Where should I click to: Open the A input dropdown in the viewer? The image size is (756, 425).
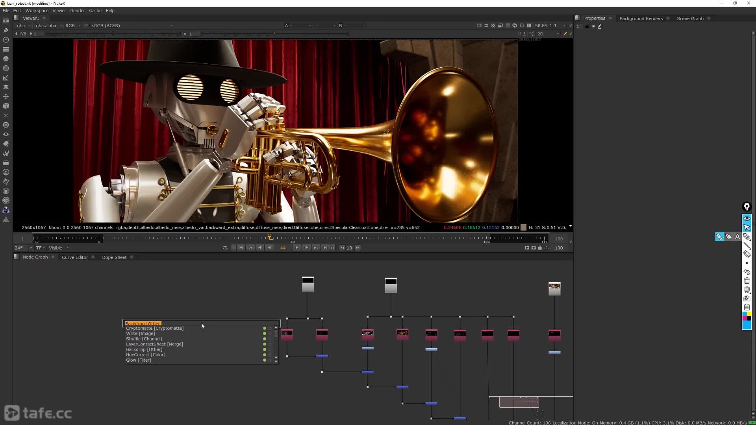point(298,26)
